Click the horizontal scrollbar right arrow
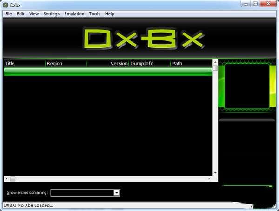The image size is (279, 211). tap(209, 179)
